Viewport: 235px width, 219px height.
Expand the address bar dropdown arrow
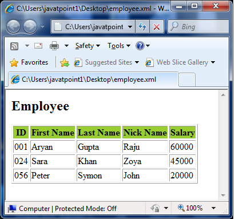click(130, 27)
